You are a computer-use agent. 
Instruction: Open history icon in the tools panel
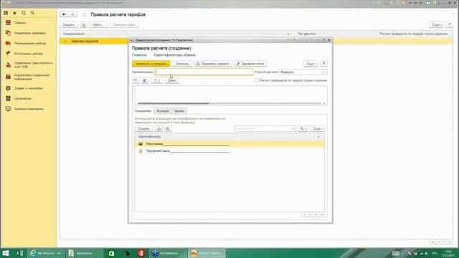pyautogui.click(x=24, y=13)
